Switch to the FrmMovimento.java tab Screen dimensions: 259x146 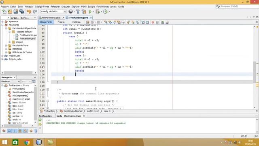point(51,17)
